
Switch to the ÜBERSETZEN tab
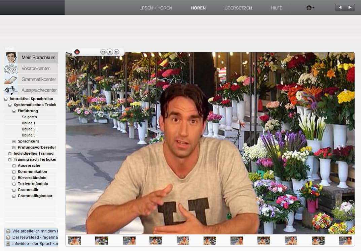pos(238,8)
